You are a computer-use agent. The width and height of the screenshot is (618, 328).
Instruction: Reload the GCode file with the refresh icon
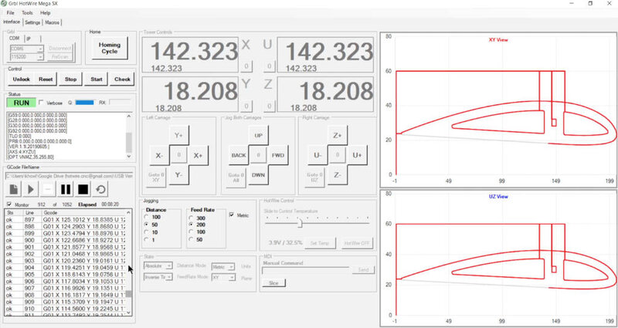[100, 189]
